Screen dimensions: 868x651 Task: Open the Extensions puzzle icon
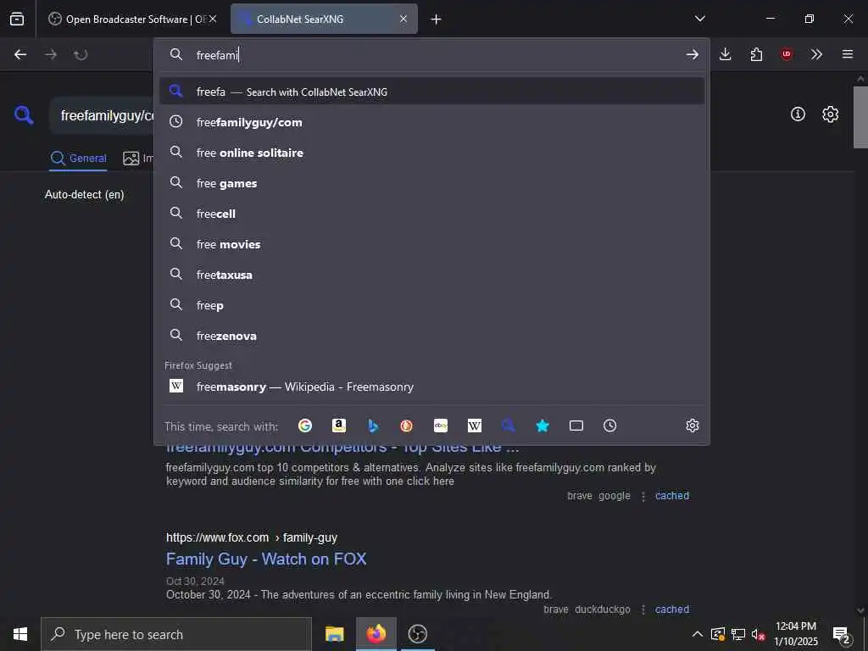pyautogui.click(x=756, y=54)
